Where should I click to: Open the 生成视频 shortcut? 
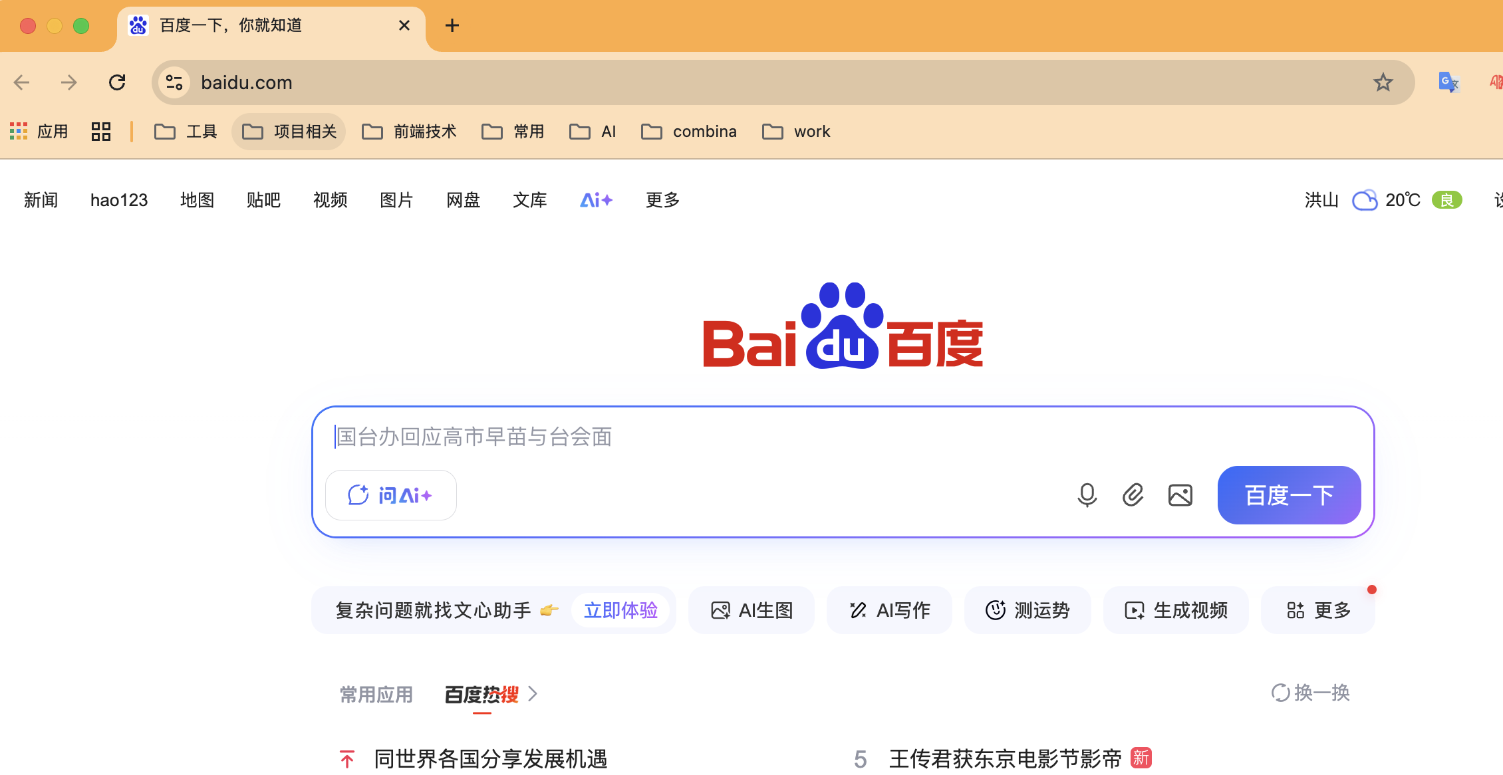[1176, 610]
